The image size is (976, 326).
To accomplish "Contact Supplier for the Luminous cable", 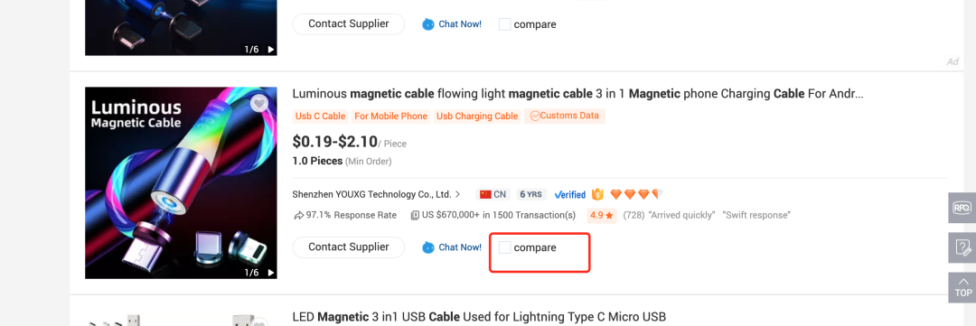I will tap(349, 247).
